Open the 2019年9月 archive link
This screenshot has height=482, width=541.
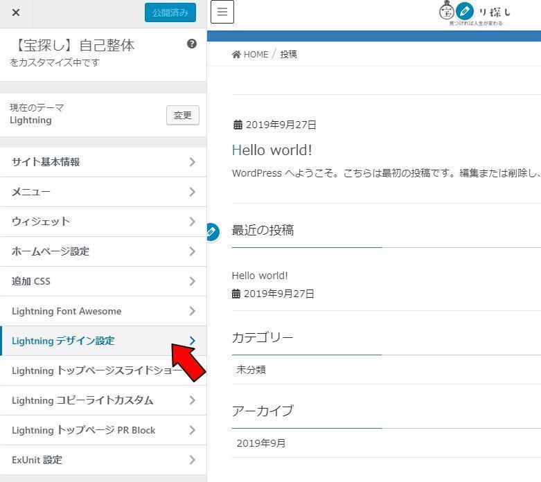(261, 443)
